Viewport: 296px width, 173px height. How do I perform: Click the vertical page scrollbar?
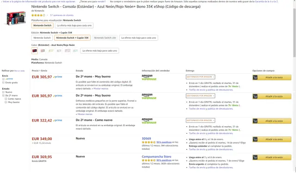[294, 32]
